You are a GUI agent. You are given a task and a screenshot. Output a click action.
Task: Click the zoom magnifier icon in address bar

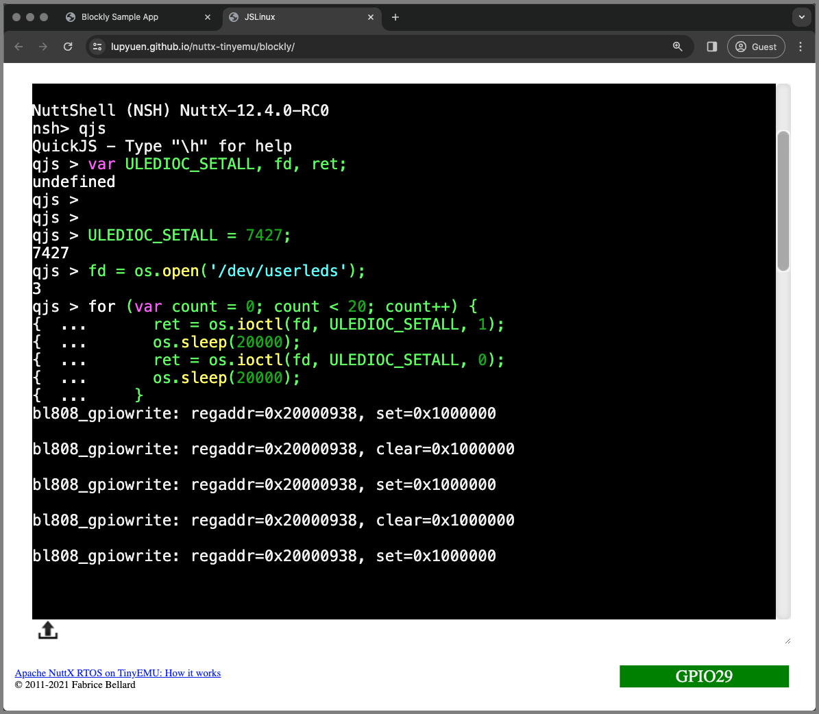tap(677, 47)
